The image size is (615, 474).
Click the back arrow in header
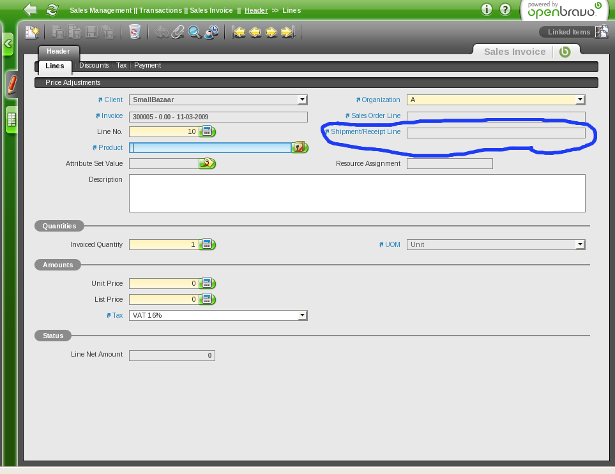[30, 10]
